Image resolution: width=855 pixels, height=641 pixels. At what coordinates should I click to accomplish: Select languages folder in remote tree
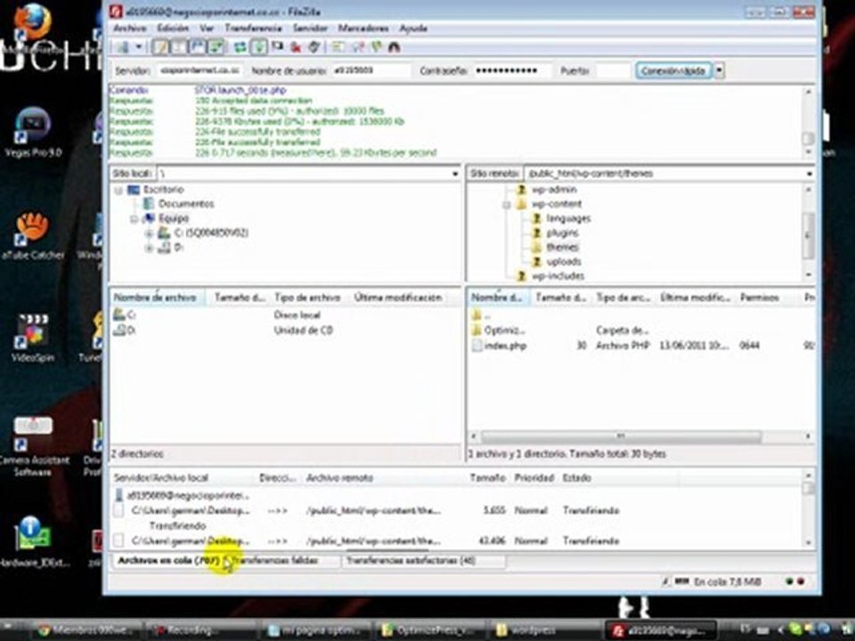click(x=568, y=219)
